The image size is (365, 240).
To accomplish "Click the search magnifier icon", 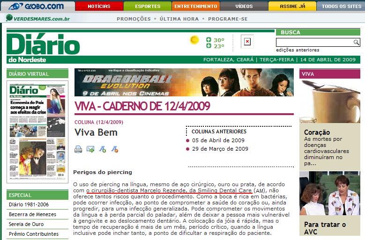I will click(x=357, y=43).
